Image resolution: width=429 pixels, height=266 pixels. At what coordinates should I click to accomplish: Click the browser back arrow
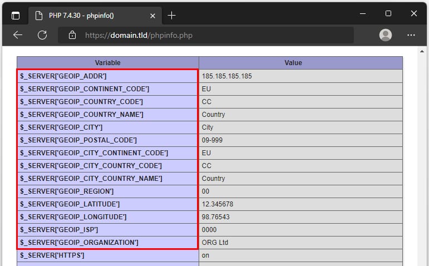tap(18, 35)
